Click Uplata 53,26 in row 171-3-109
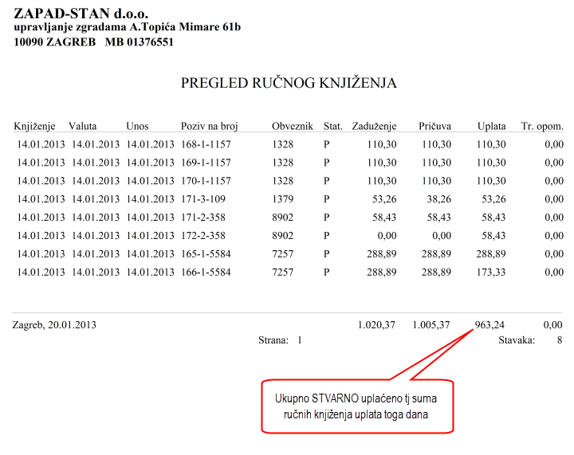Viewport: 574px width, 455px height. (493, 199)
